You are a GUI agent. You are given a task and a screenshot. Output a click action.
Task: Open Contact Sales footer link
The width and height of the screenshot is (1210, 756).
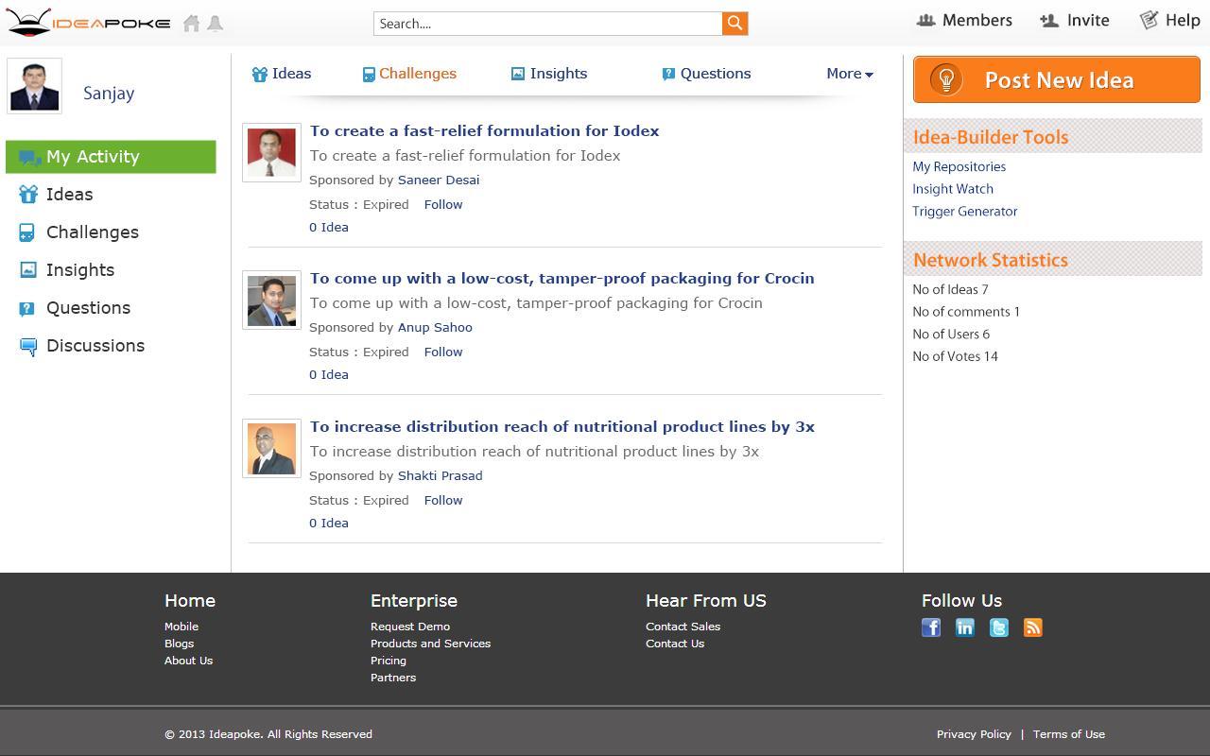tap(683, 627)
